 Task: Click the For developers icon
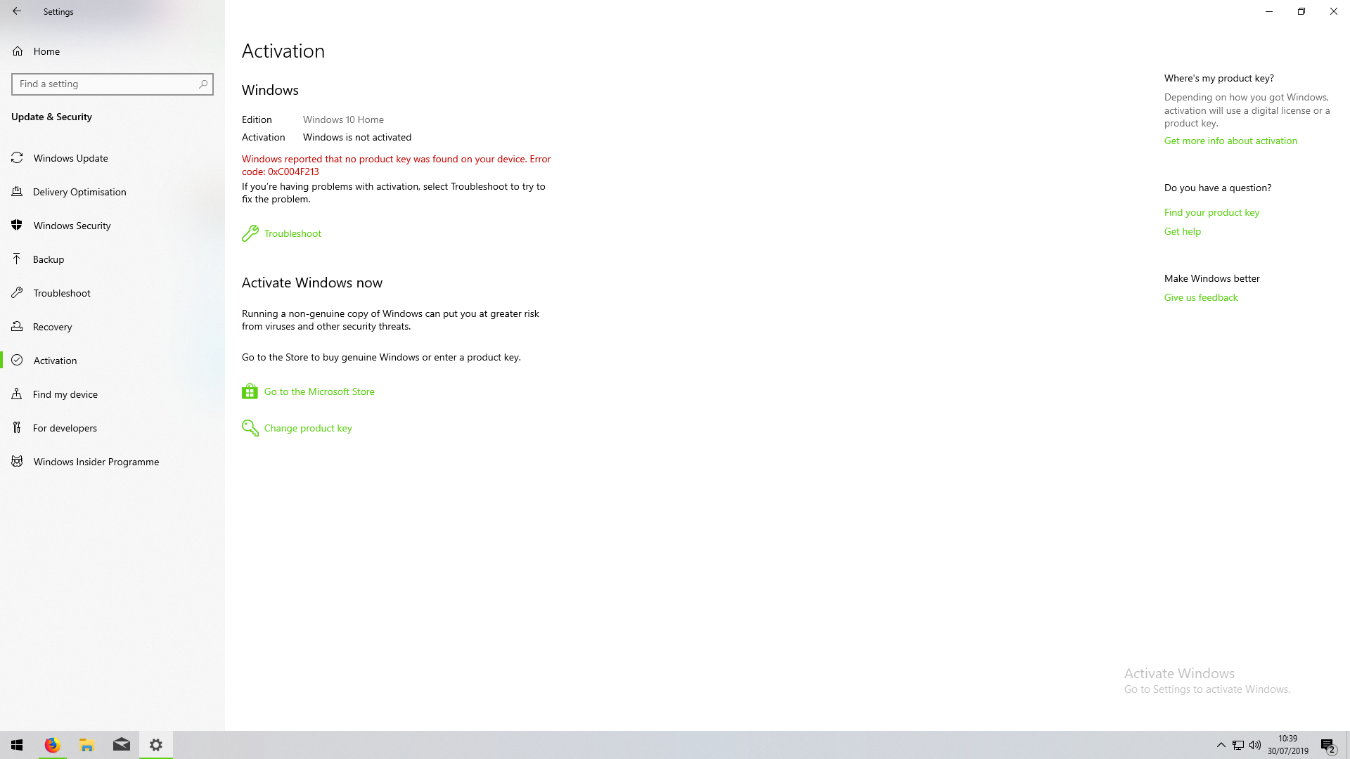click(18, 428)
